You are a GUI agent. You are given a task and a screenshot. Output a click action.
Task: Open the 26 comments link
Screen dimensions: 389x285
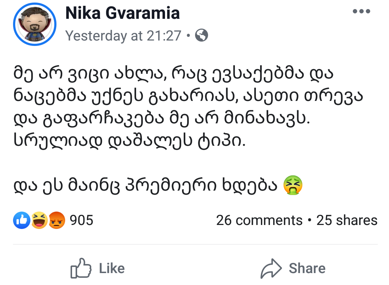259,220
